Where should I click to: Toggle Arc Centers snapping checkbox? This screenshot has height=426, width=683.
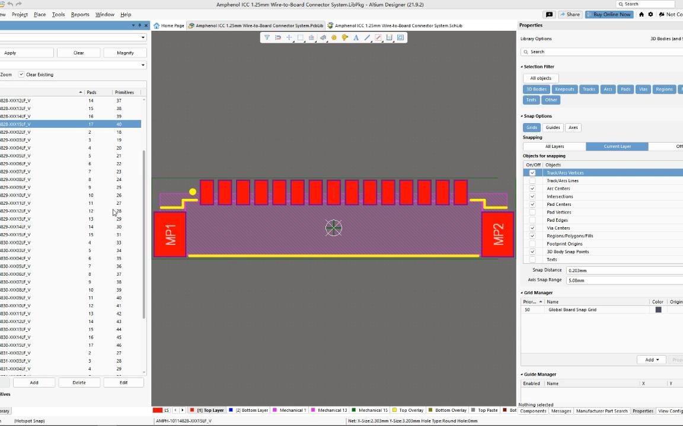click(x=532, y=188)
